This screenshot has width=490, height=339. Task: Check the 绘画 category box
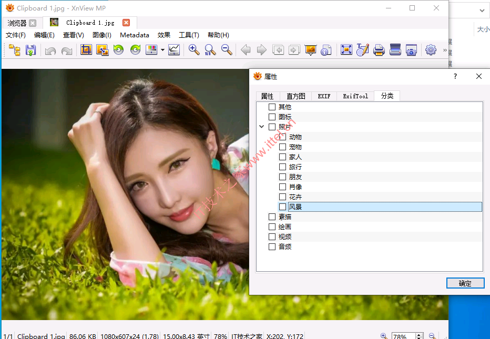(x=272, y=227)
